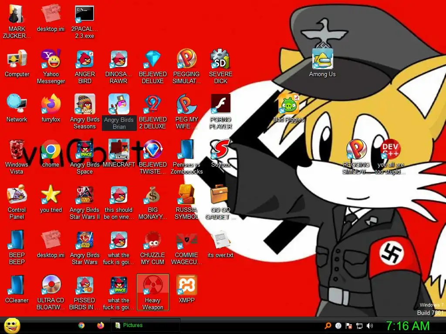Click the Angry Birds Seasons icon
This screenshot has height=334, width=446.
pos(85,112)
